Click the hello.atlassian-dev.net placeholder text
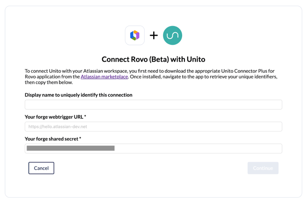306x202 pixels. pyautogui.click(x=57, y=126)
